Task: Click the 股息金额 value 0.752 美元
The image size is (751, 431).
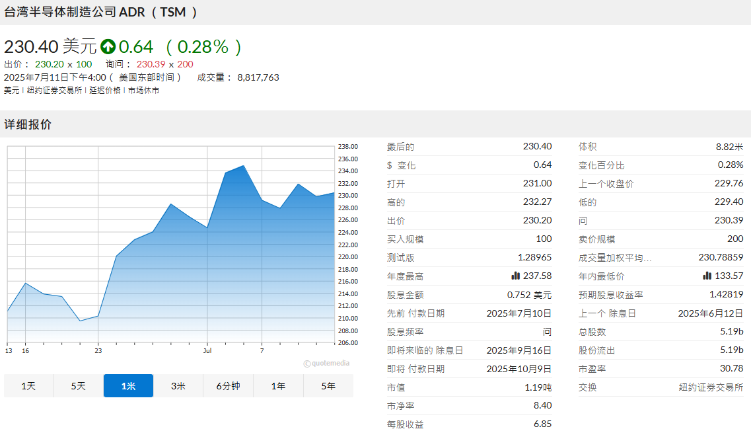Action: (529, 295)
